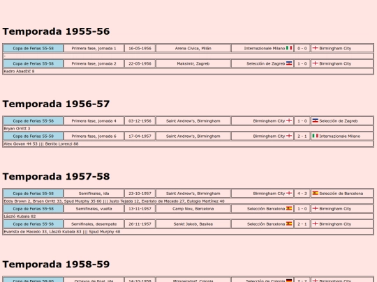Viewport: 377px width, 282px height.
Task: Select Copa de Ferias cell for Semifinales, vuelta
Action: point(34,209)
